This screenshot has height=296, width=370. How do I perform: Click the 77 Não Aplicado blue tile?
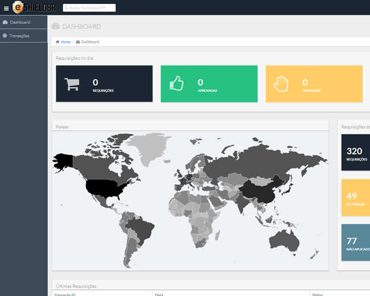tap(355, 242)
